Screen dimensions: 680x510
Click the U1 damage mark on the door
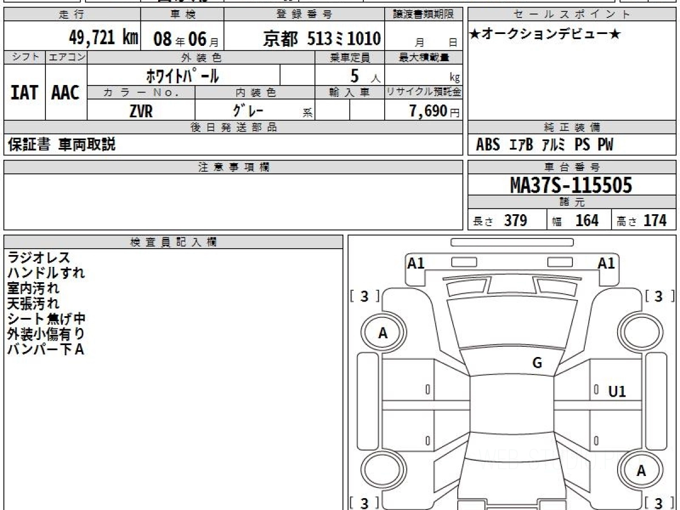617,391
